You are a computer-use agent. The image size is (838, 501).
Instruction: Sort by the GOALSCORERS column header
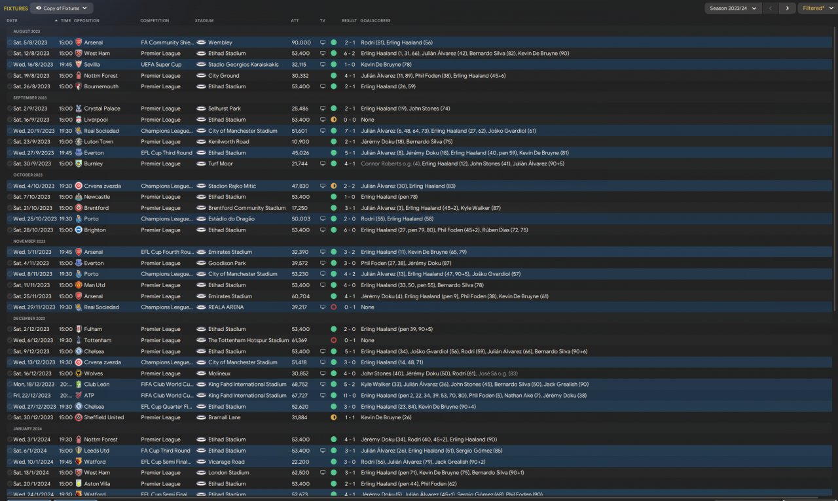[x=374, y=21]
